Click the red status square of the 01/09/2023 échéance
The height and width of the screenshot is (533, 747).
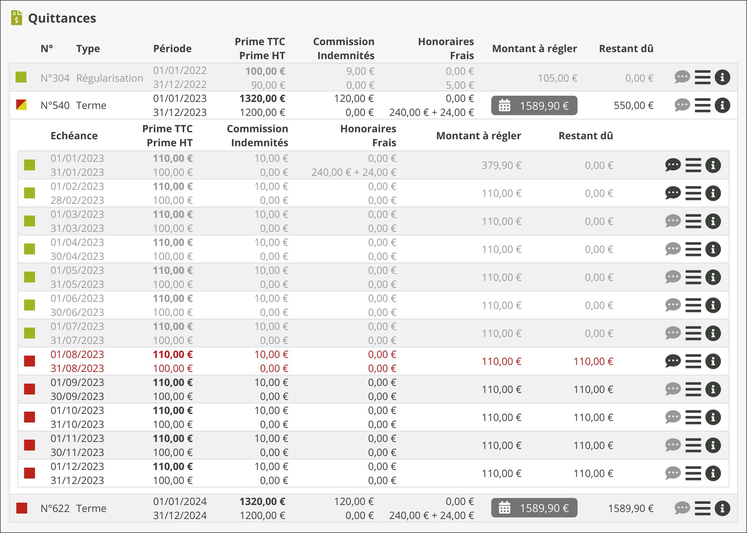(x=30, y=389)
